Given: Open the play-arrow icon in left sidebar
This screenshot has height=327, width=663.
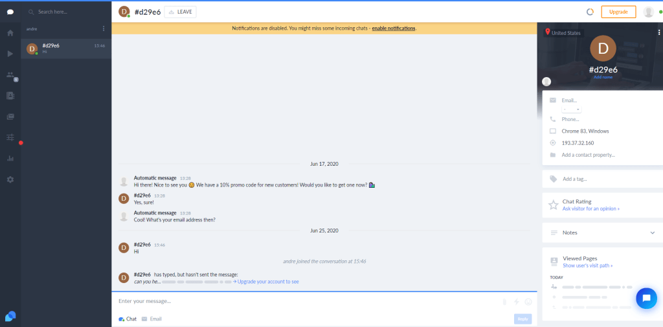Looking at the screenshot, I should coord(10,54).
